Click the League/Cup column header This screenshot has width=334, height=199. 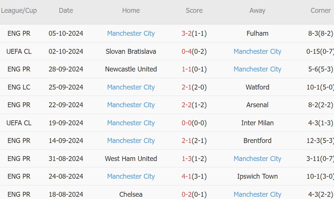[x=19, y=11]
